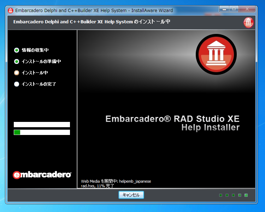This screenshot has width=265, height=212.
Task: Minimize the InstallAware Wizard window
Action: click(x=224, y=9)
